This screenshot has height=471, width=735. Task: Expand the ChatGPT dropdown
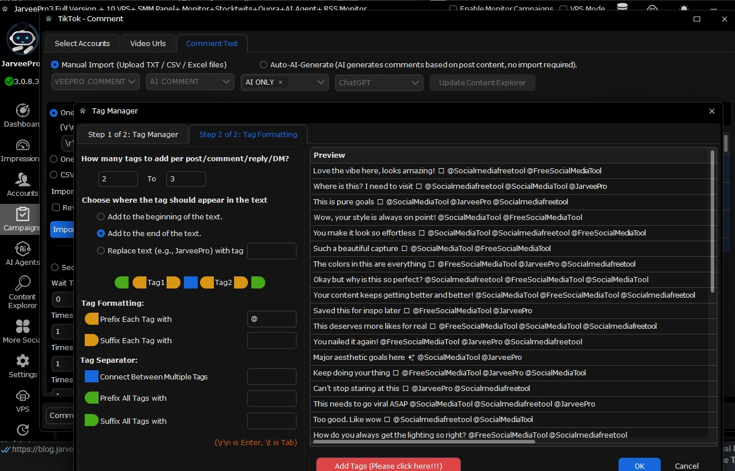click(x=379, y=83)
